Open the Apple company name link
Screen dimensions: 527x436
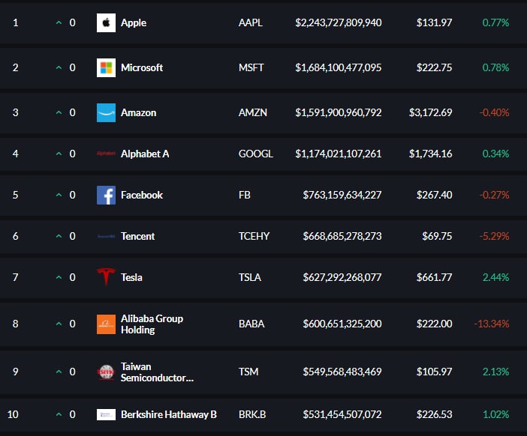134,22
